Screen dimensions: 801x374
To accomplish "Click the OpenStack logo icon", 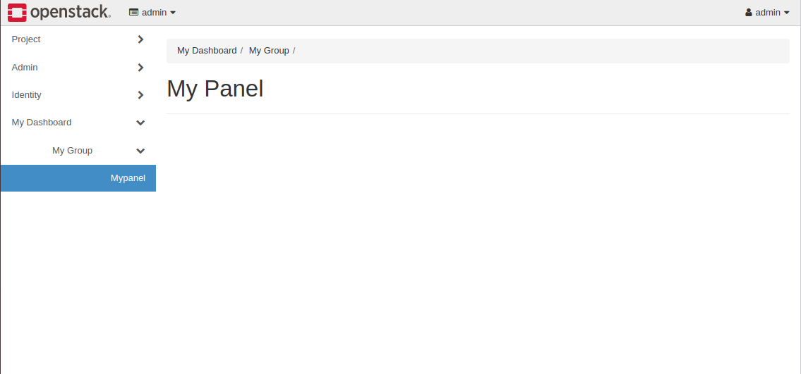I will click(x=17, y=12).
